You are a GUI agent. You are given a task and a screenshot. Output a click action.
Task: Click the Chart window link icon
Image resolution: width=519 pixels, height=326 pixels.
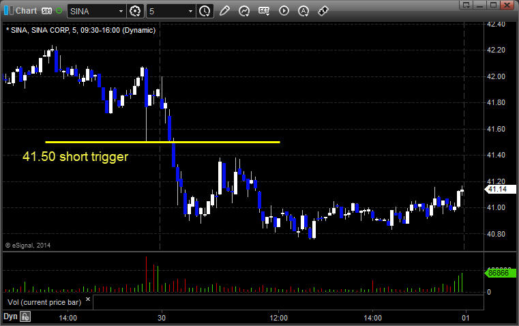tap(9, 11)
